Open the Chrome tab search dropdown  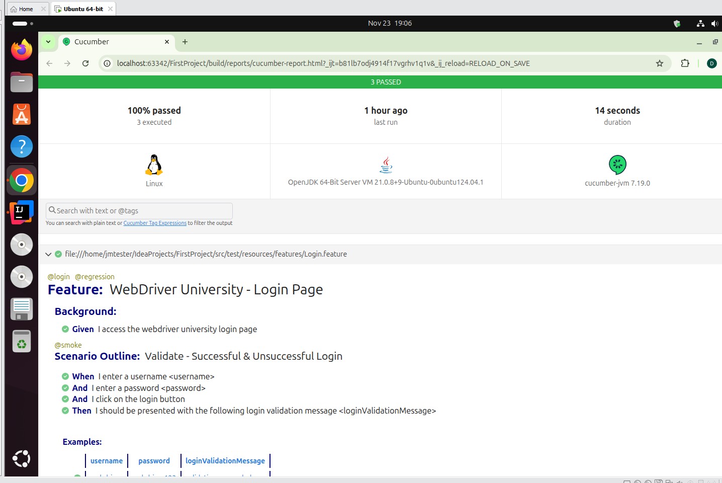tap(48, 42)
